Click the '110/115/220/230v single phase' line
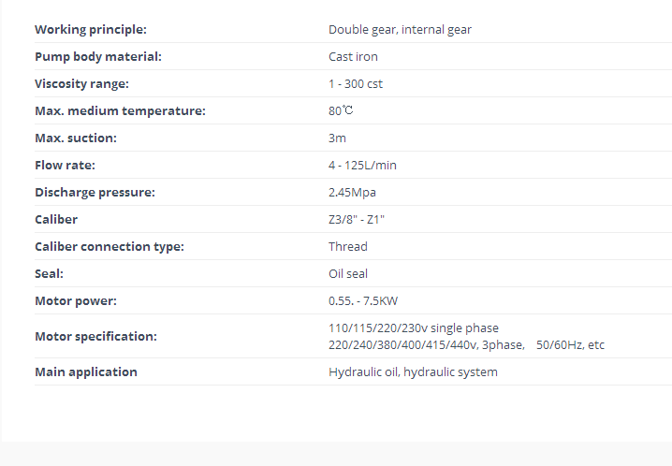672x466 pixels. [414, 328]
